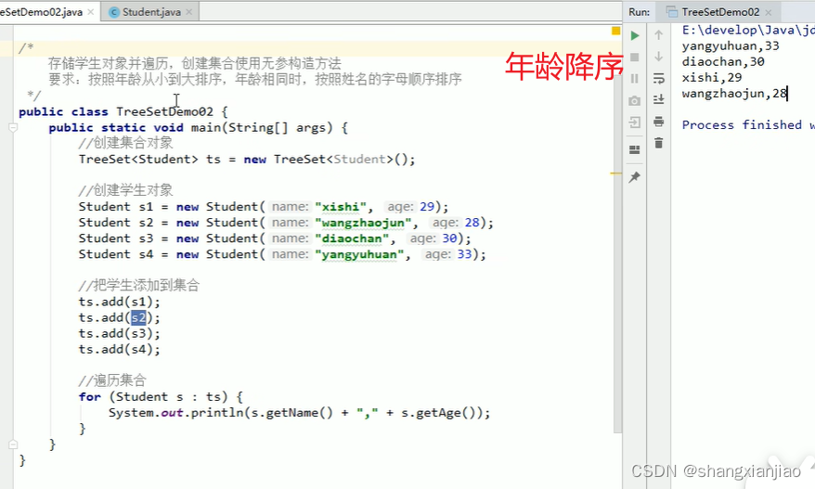The width and height of the screenshot is (815, 489).
Task: Click the up arrow stack trace icon
Action: 658,35
